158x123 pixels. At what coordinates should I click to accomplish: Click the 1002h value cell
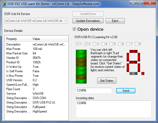click(x=37, y=62)
